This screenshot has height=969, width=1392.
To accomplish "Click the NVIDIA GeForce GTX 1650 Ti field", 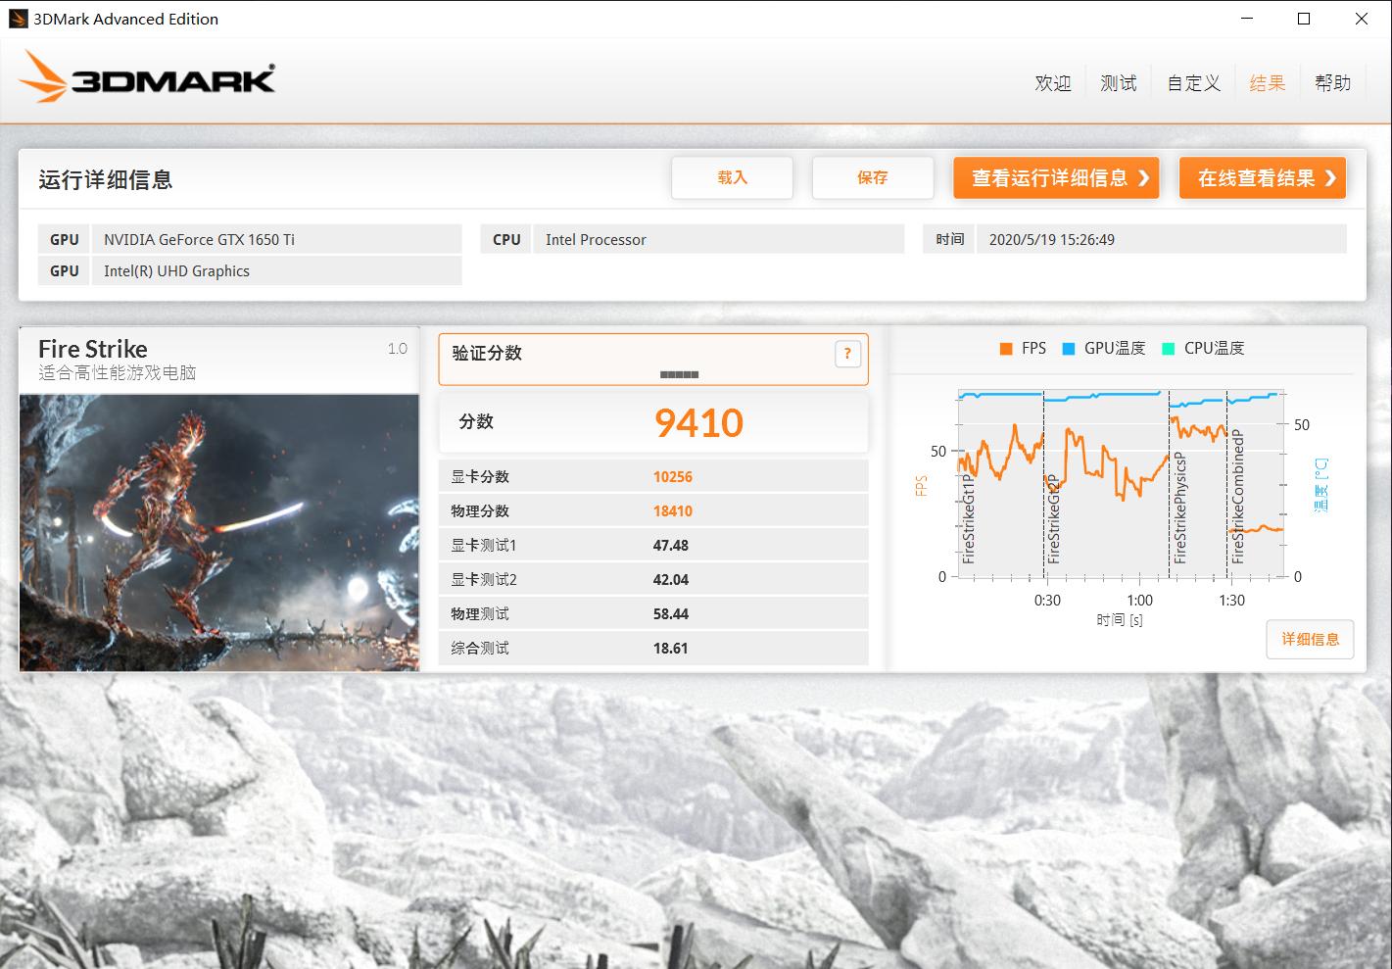I will pyautogui.click(x=276, y=239).
